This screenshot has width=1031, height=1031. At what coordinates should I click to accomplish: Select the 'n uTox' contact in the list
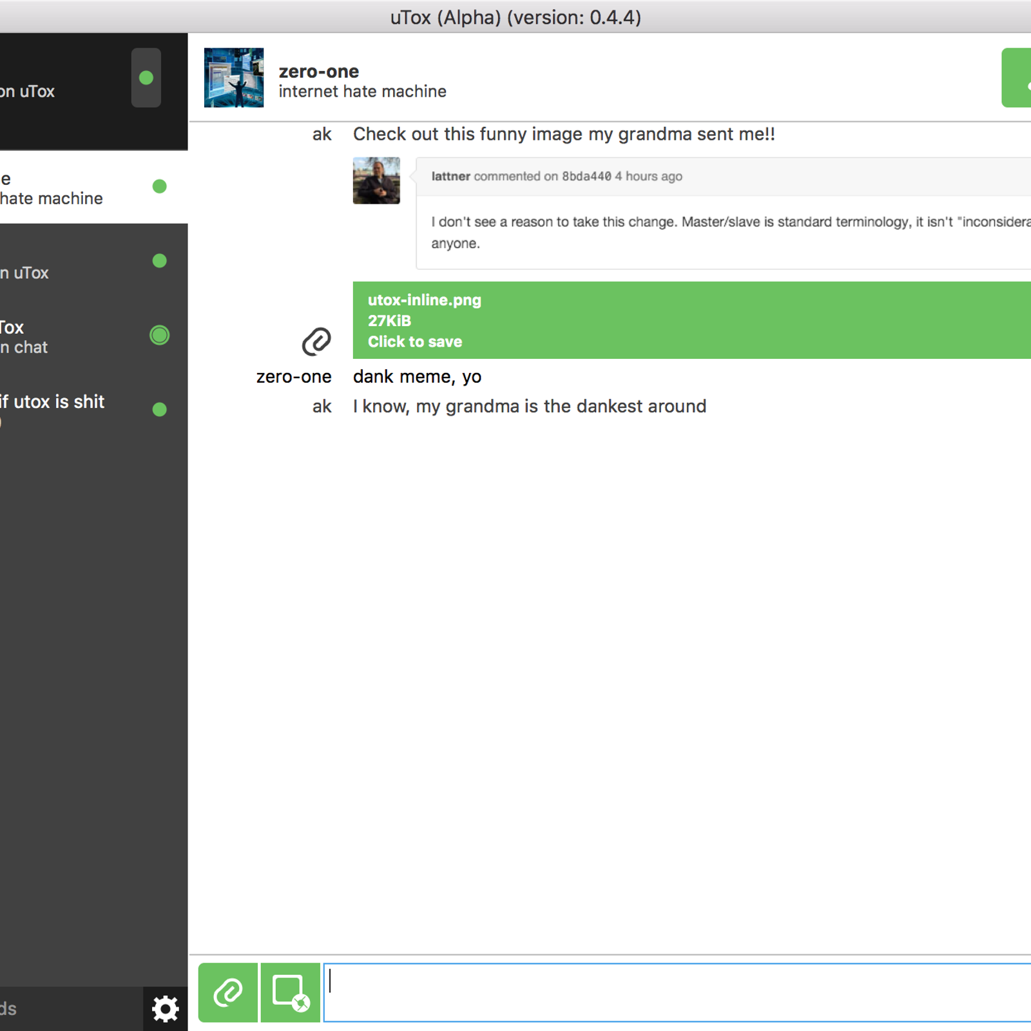(x=93, y=262)
